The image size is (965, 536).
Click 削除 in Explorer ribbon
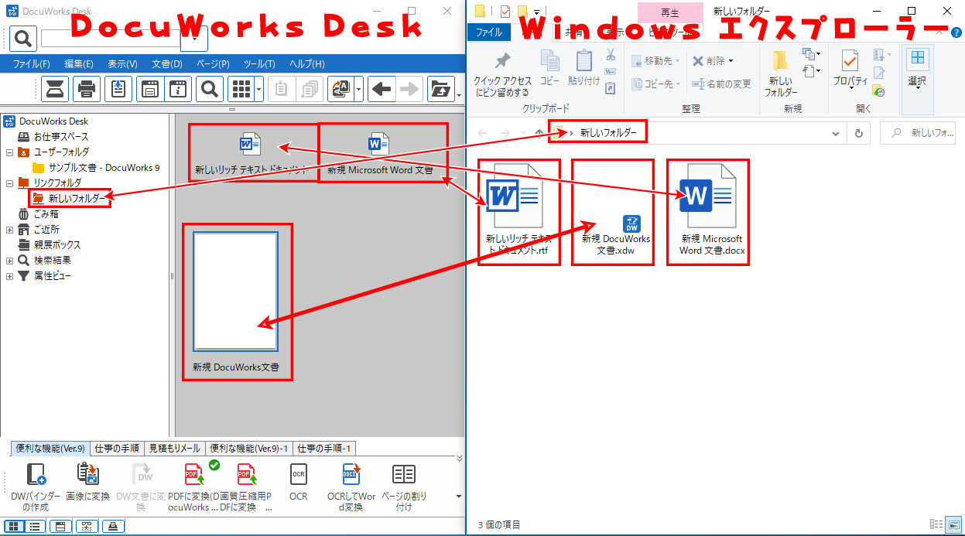coord(713,60)
